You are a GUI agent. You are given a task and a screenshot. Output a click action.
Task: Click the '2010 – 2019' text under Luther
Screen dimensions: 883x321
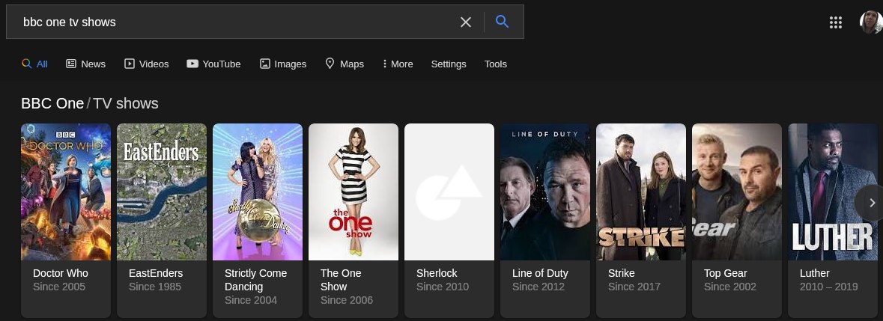(x=828, y=287)
